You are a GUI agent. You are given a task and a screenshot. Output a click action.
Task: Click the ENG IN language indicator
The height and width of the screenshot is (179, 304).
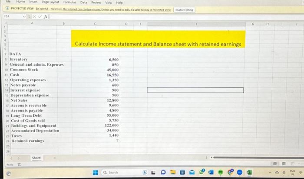click(292, 173)
